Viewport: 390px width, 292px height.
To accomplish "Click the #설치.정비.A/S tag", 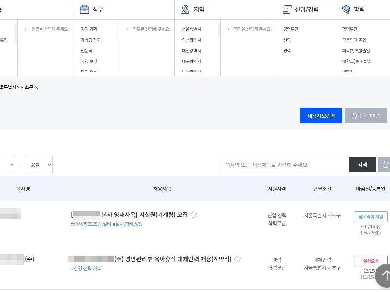I will click(x=127, y=224).
